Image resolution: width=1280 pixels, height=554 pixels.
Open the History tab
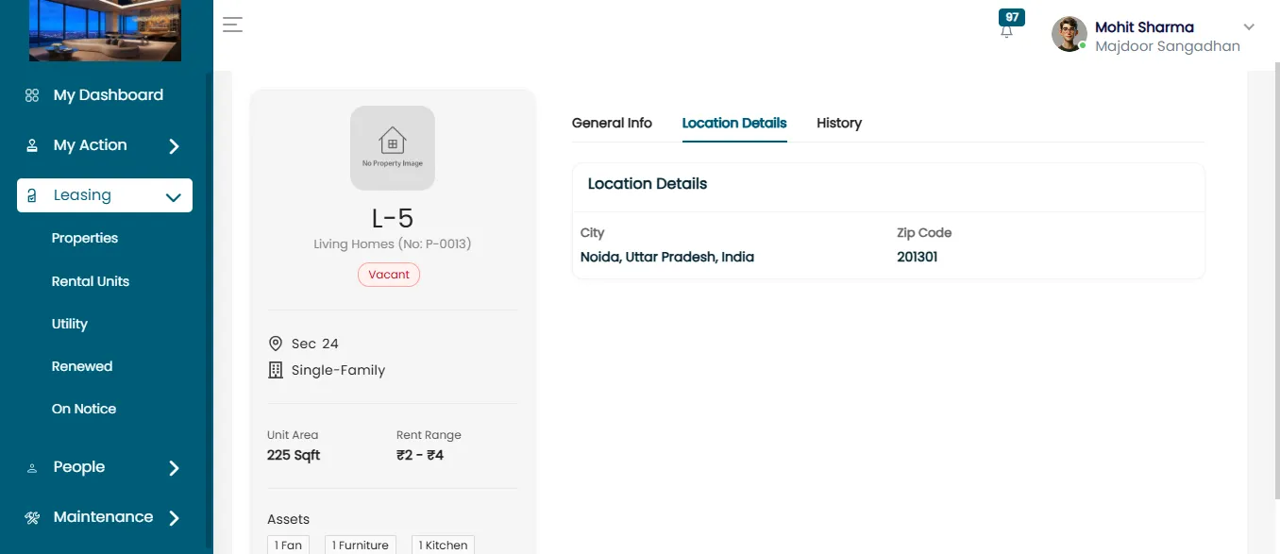click(839, 123)
